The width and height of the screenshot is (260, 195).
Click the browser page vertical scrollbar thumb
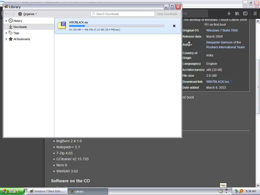(x=258, y=87)
